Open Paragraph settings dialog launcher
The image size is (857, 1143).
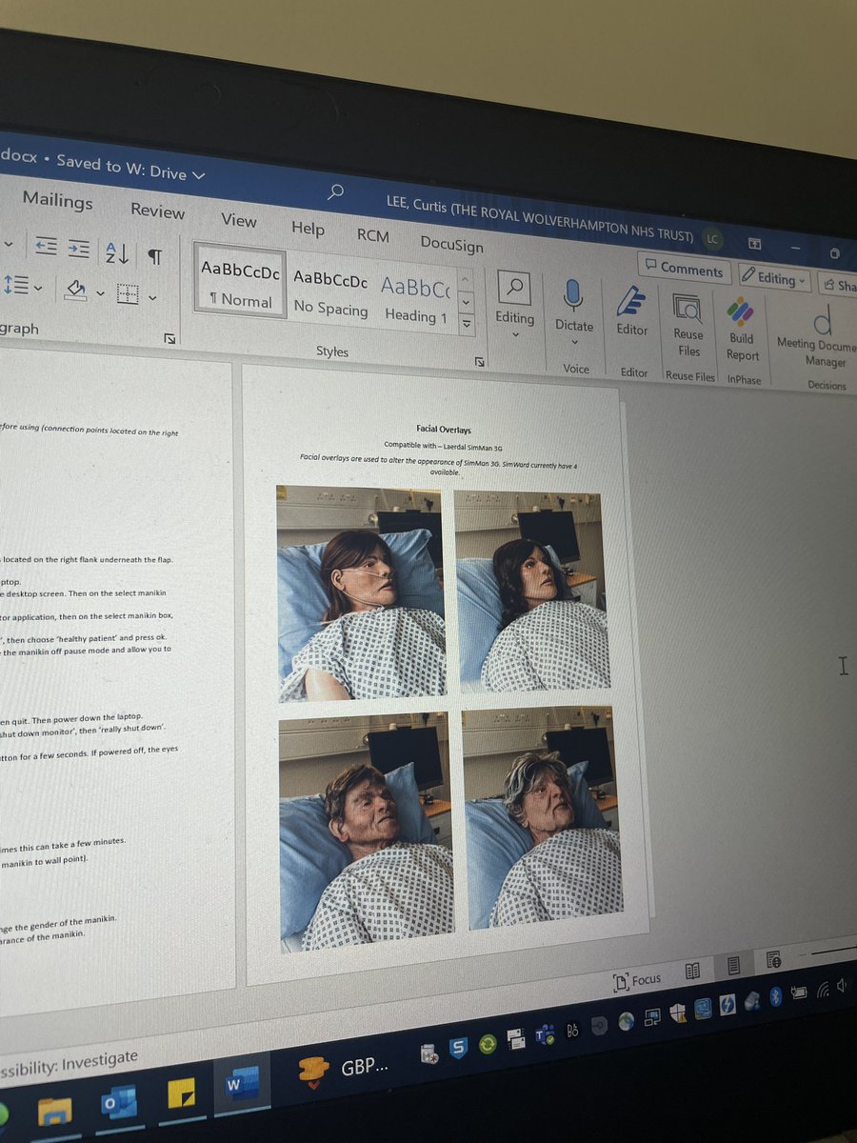click(169, 338)
